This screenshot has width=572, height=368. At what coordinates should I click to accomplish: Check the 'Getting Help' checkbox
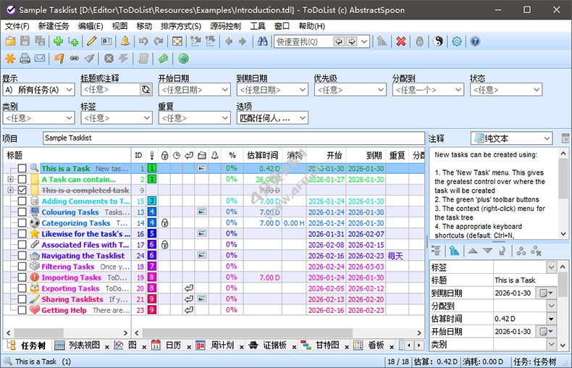click(22, 310)
